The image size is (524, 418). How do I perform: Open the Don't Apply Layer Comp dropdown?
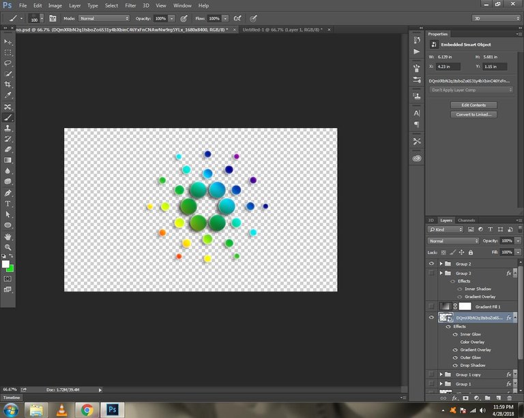pyautogui.click(x=471, y=90)
